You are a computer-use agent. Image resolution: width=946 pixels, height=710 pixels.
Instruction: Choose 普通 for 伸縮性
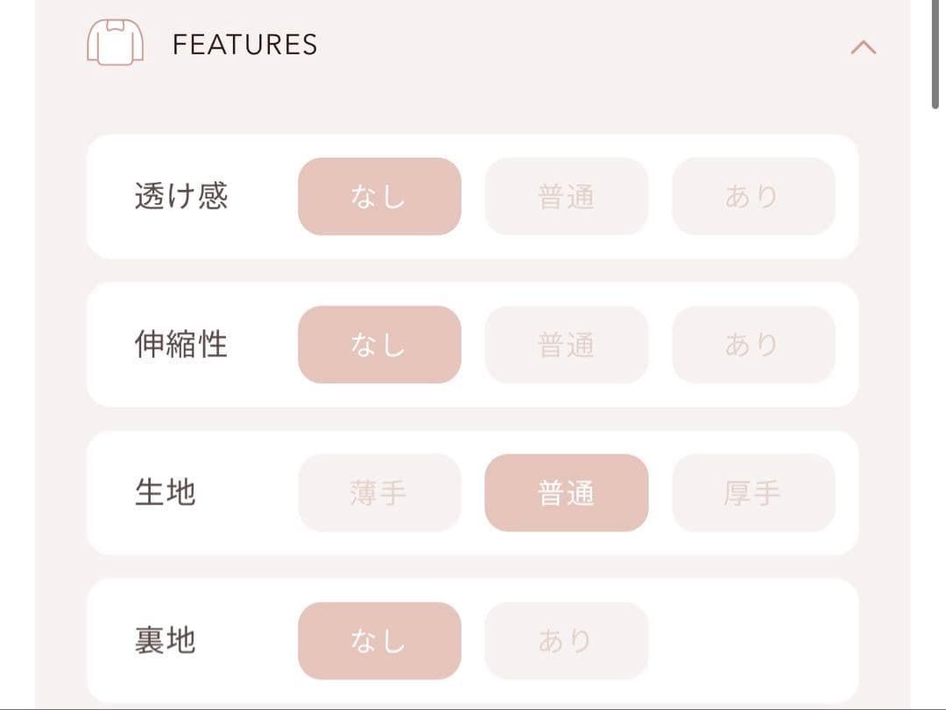tap(566, 344)
